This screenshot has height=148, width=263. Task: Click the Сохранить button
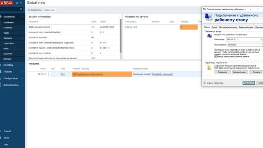tap(222, 72)
